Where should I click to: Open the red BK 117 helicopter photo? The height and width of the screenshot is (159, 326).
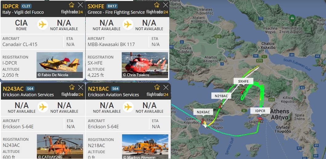[x=145, y=65]
